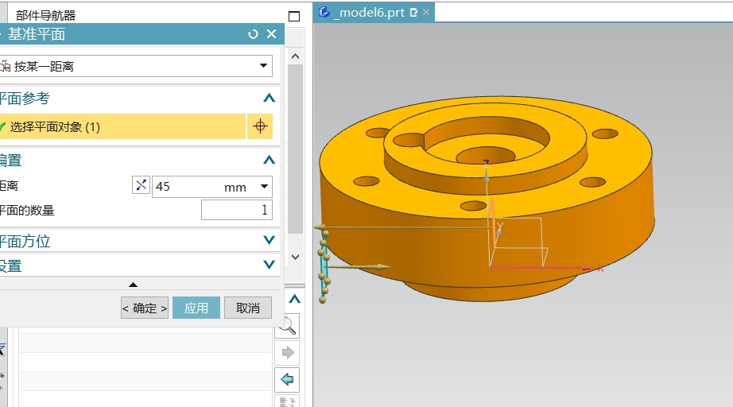Collapse the 偏置 section chevron

[x=269, y=161]
